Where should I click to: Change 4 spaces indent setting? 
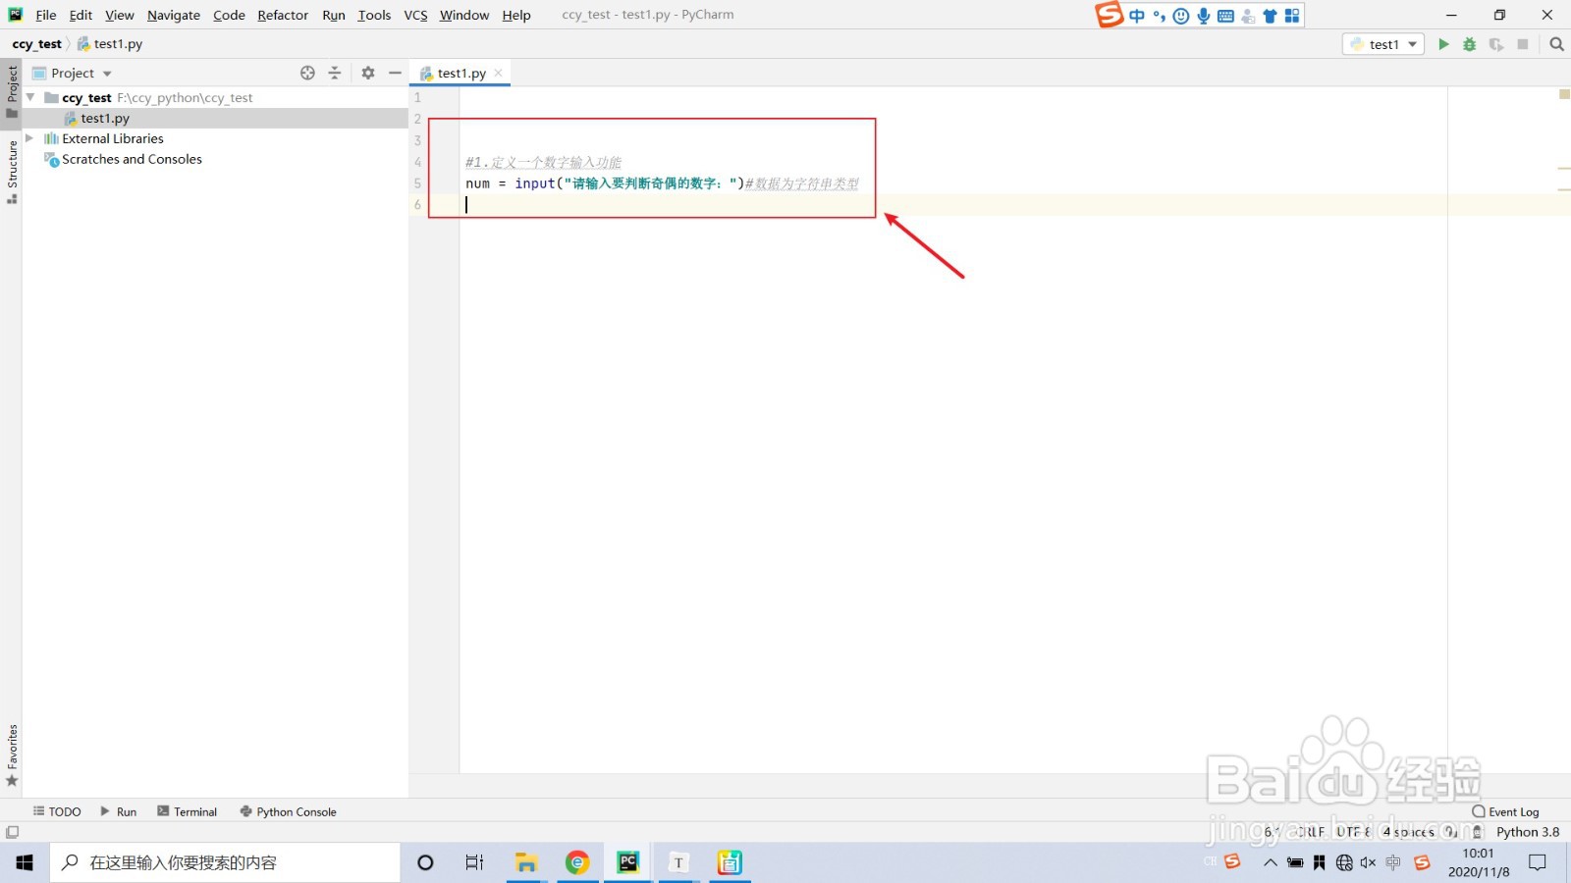coord(1409,832)
